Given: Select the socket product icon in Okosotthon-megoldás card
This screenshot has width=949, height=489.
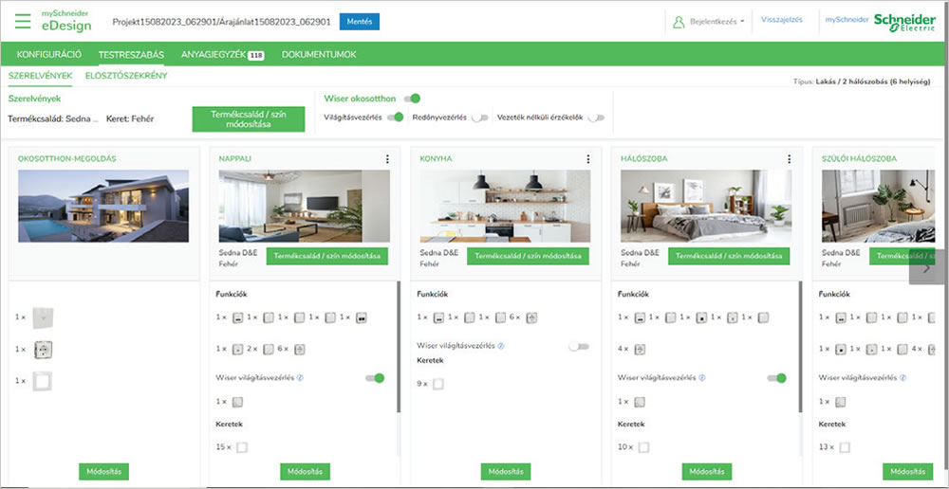Looking at the screenshot, I should pyautogui.click(x=43, y=350).
